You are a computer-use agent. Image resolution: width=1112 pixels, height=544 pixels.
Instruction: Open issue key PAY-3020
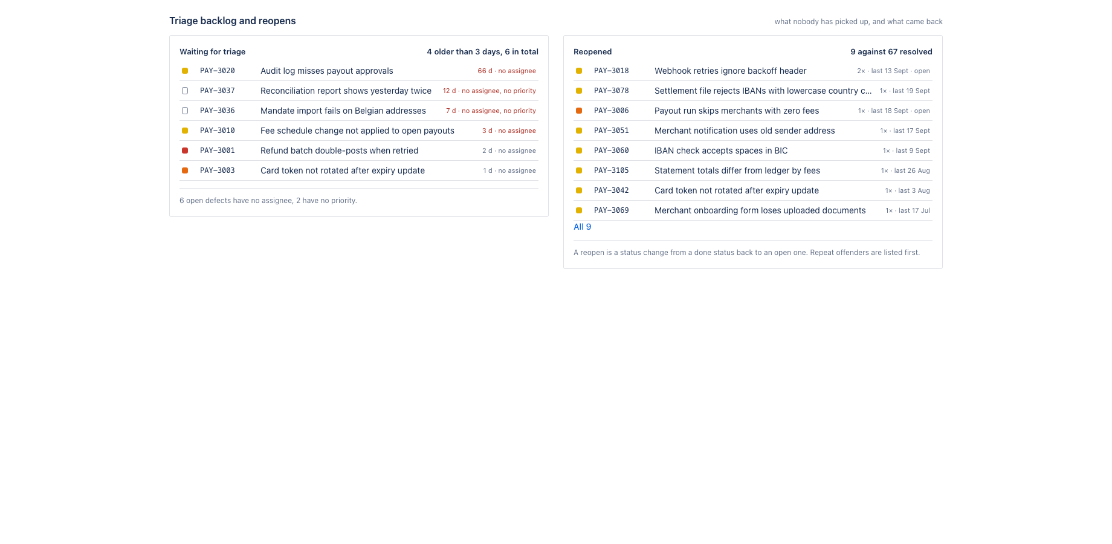pyautogui.click(x=218, y=71)
